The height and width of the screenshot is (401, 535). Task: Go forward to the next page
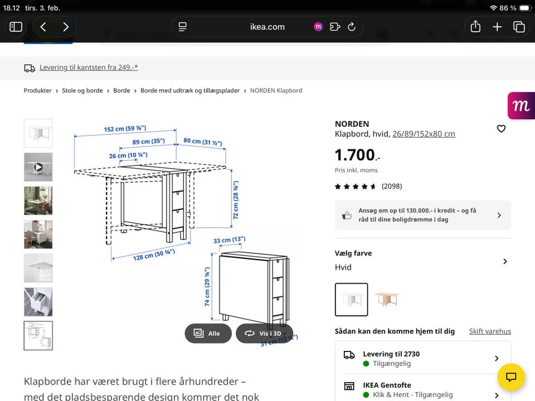point(66,27)
